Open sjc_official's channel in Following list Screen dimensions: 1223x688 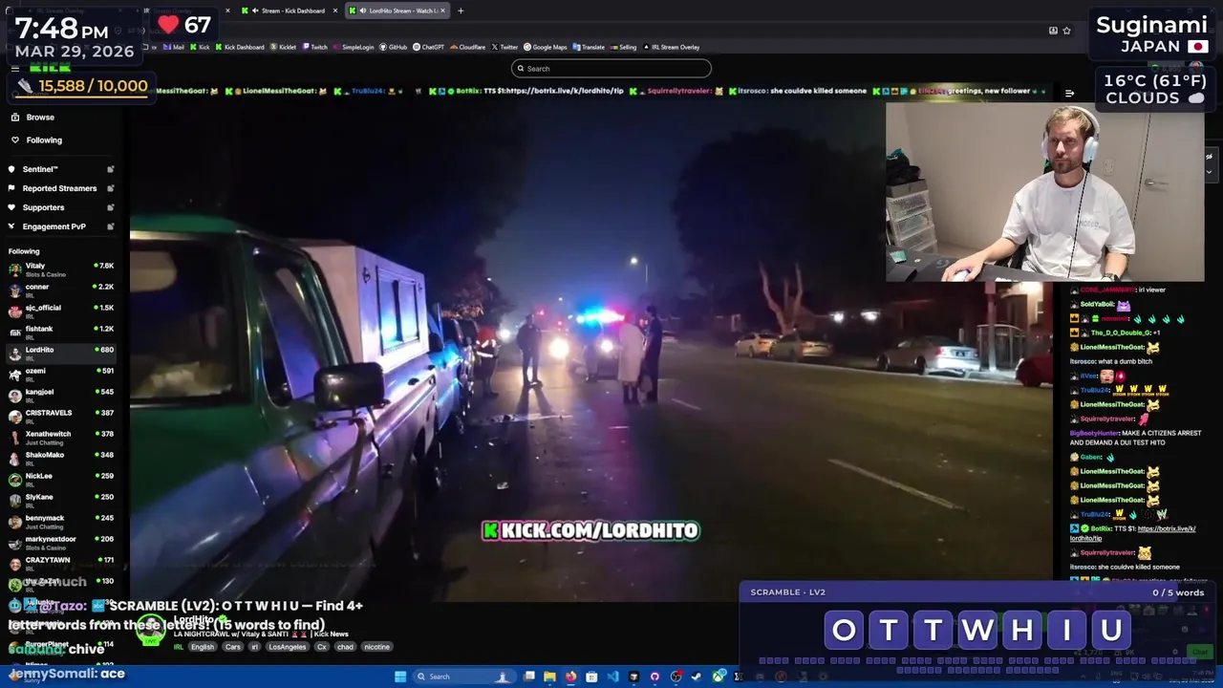pos(61,312)
